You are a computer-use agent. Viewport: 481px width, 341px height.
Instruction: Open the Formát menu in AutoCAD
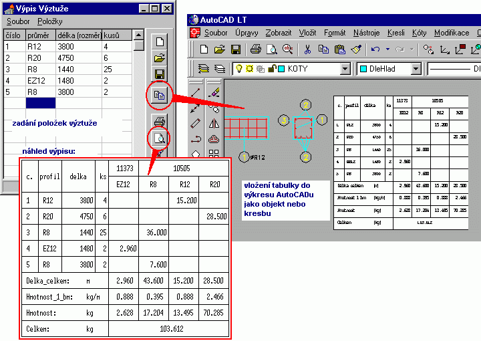[335, 33]
